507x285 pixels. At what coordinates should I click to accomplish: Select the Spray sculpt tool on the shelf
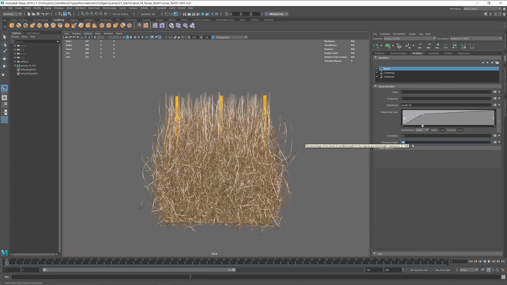60,25
